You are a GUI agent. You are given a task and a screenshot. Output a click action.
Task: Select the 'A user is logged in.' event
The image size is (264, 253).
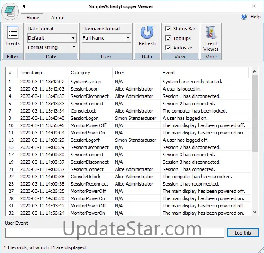click(x=182, y=89)
